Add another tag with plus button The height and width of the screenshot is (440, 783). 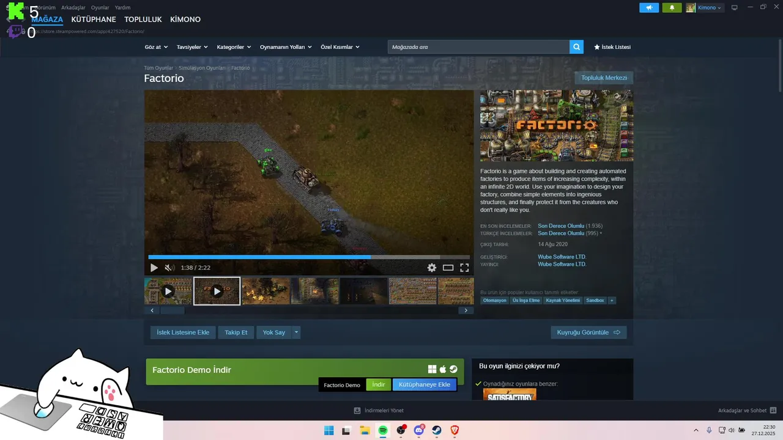click(x=612, y=300)
